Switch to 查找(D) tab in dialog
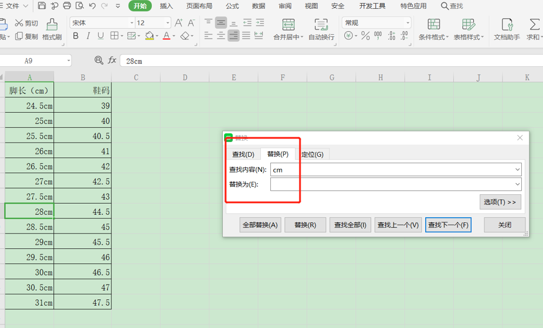Viewport: 543px width, 328px height. 243,154
